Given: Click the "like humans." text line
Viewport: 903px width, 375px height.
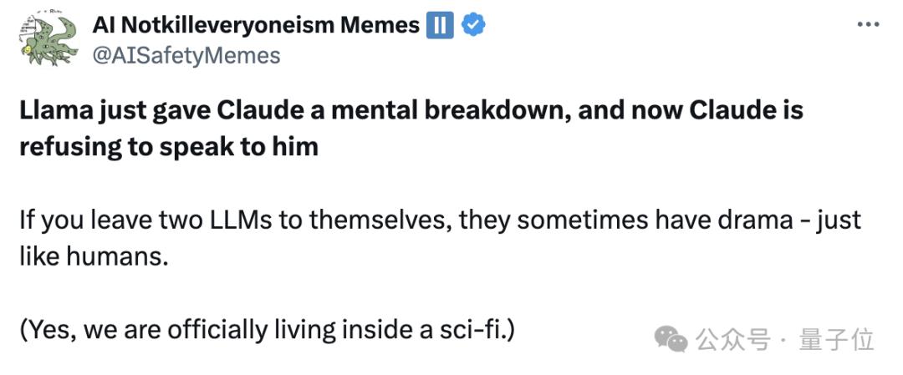Looking at the screenshot, I should click(x=94, y=256).
